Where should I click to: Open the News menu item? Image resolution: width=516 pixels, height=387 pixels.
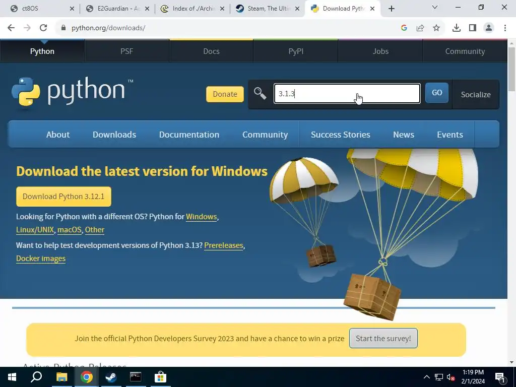tap(404, 134)
